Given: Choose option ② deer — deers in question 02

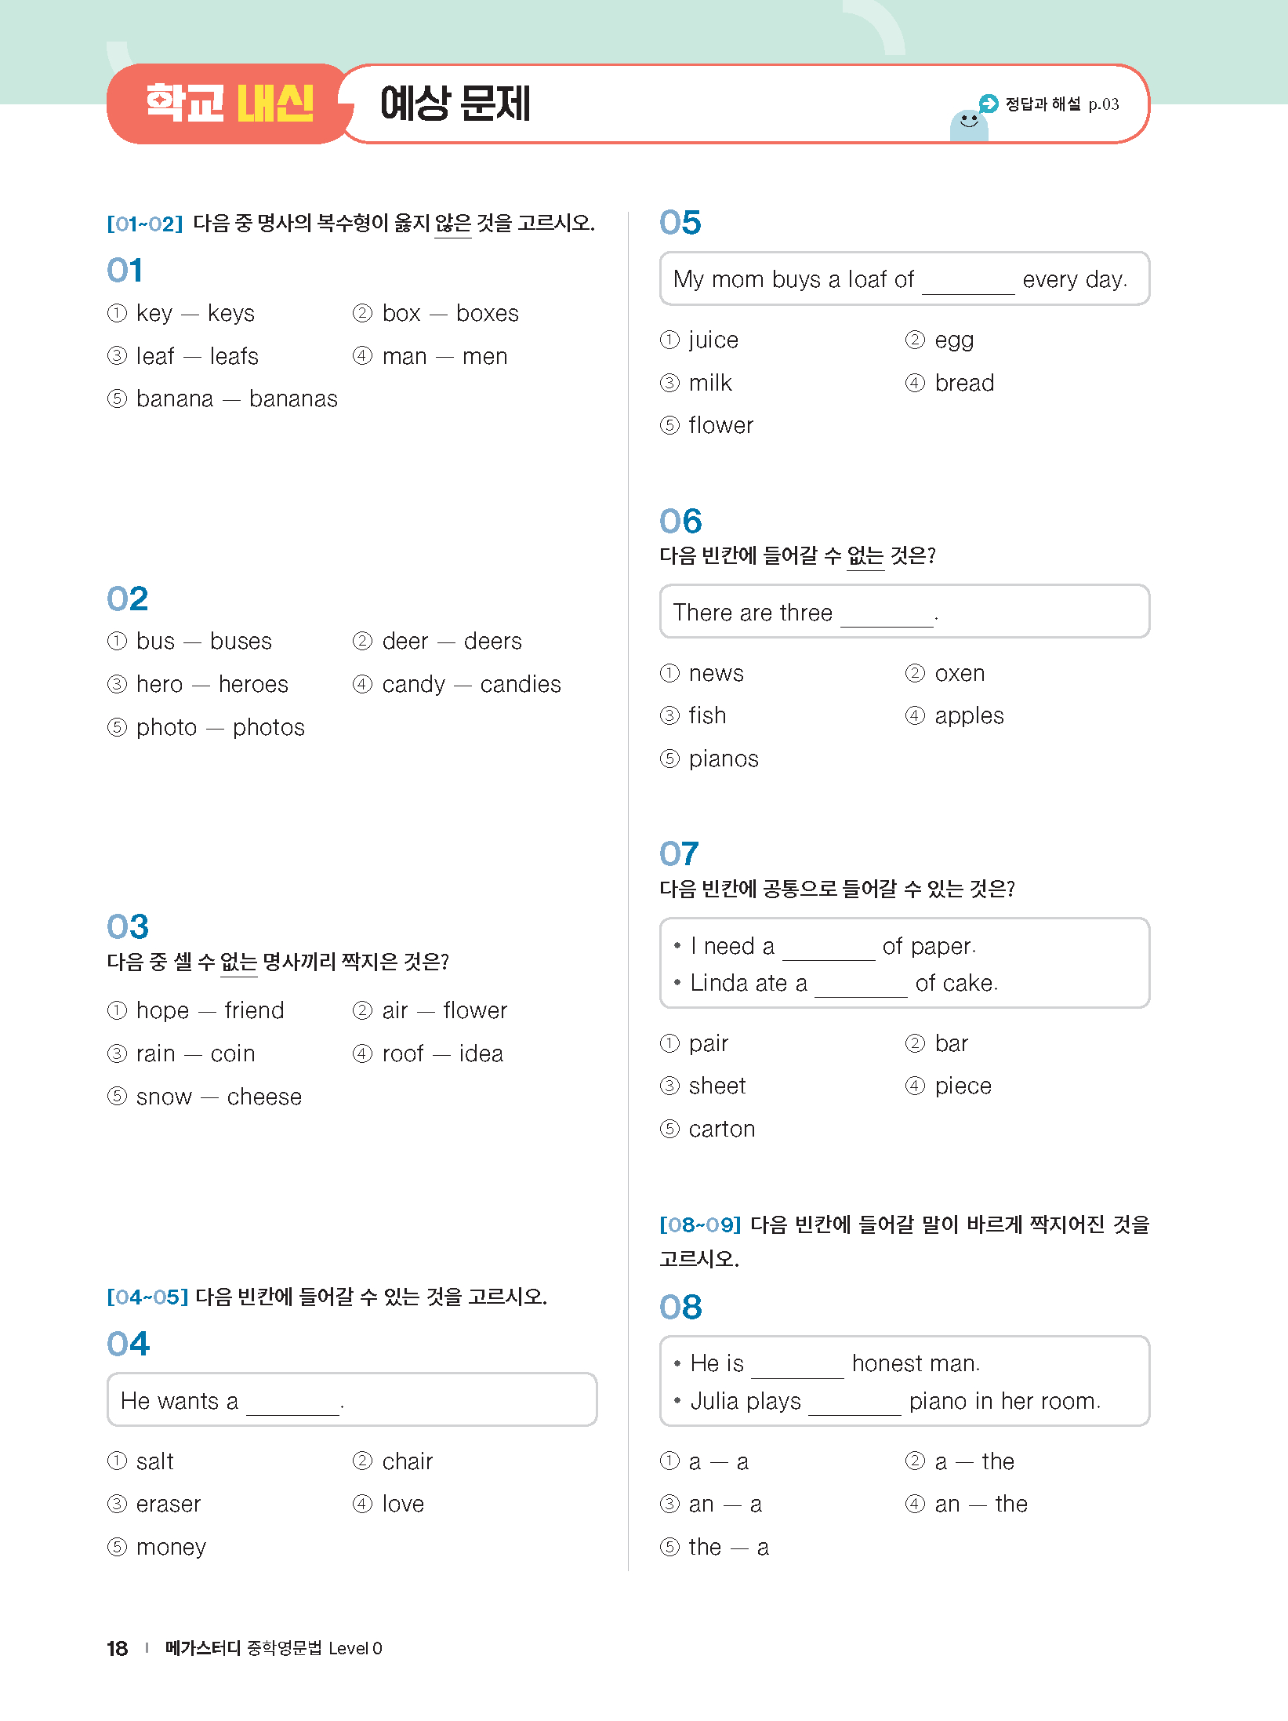Looking at the screenshot, I should pyautogui.click(x=437, y=642).
